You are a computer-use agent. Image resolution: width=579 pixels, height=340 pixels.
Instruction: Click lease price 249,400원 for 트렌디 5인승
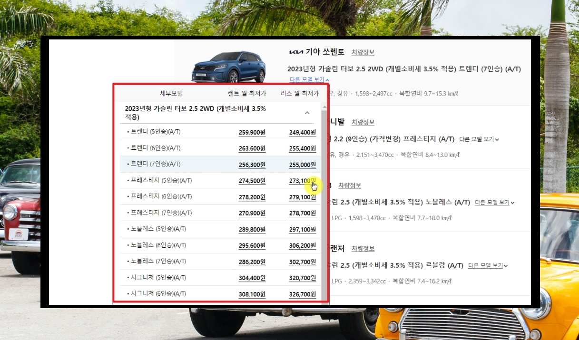click(x=303, y=133)
